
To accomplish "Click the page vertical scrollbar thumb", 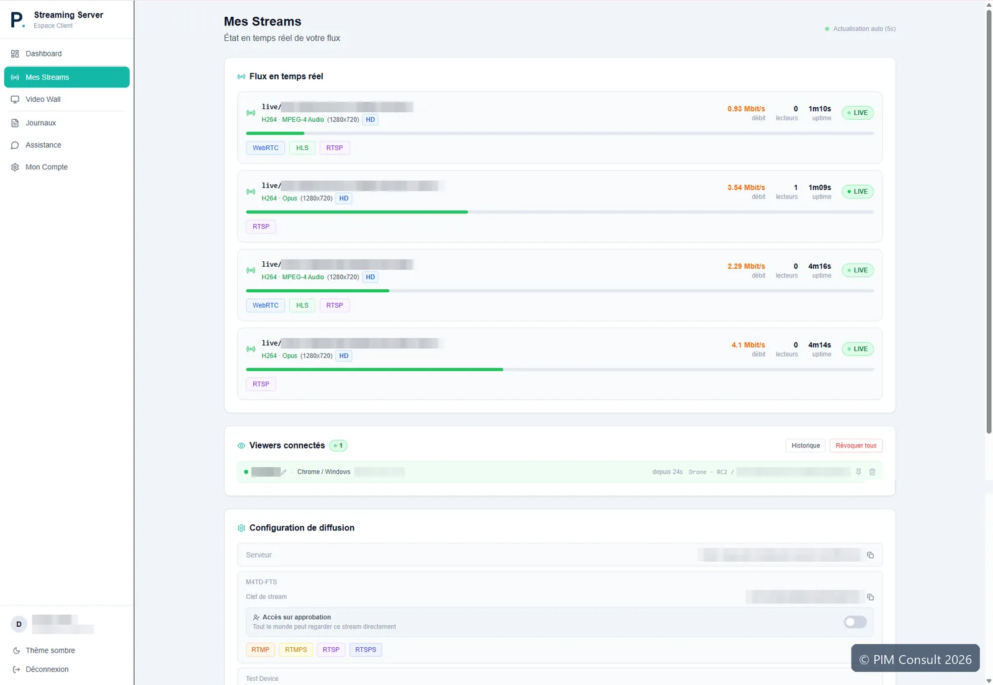I will coord(989,220).
